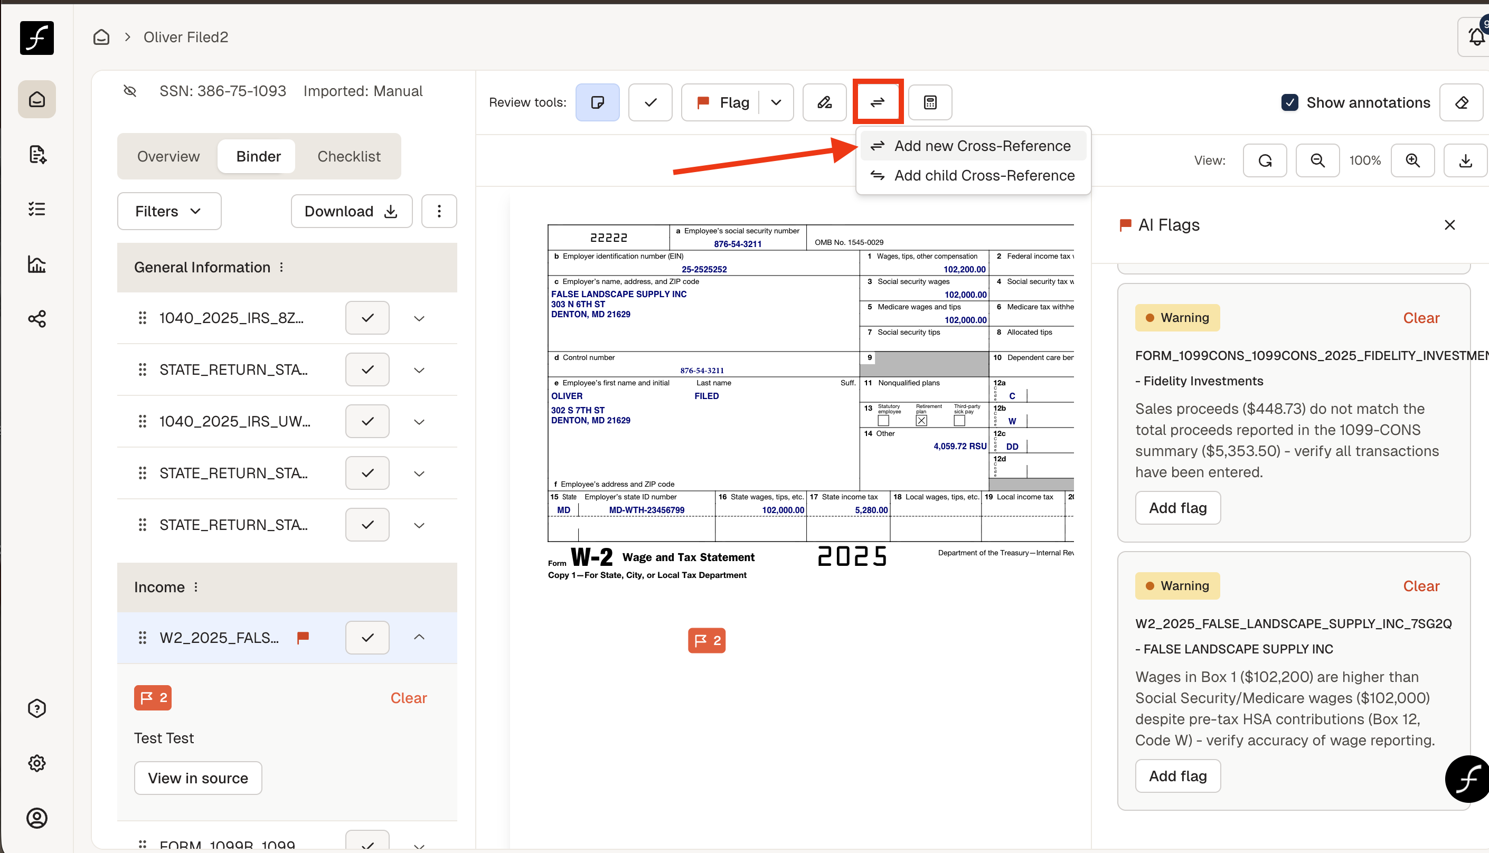Open the checklist icon in the sidebar
This screenshot has height=853, width=1489.
37,209
